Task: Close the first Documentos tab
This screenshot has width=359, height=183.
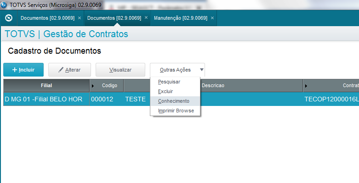Action: (x=80, y=18)
